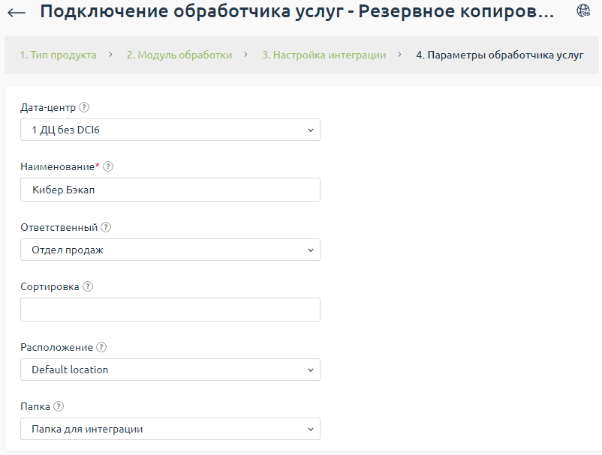Click help icon next to Дата-центр
Screen dimensions: 602x455
[84, 107]
